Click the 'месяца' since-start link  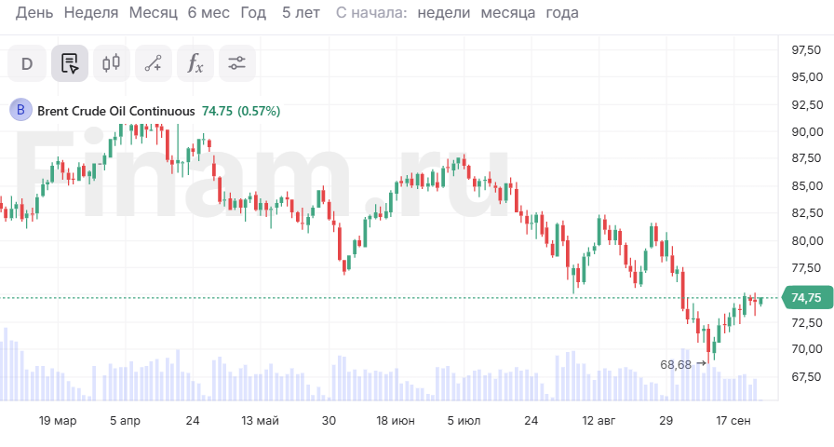[508, 13]
